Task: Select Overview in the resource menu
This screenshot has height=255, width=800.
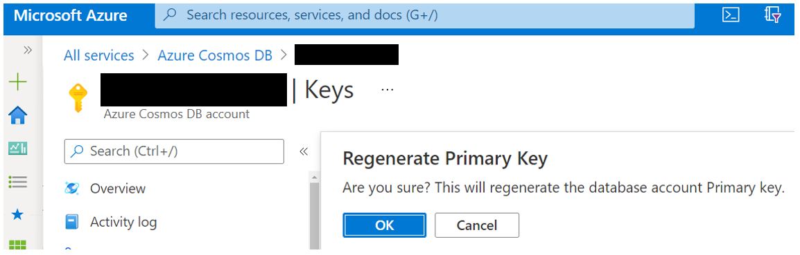Action: pyautogui.click(x=118, y=189)
